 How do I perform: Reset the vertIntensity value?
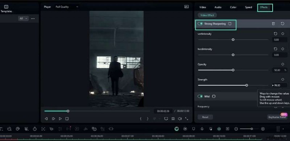[275, 34]
